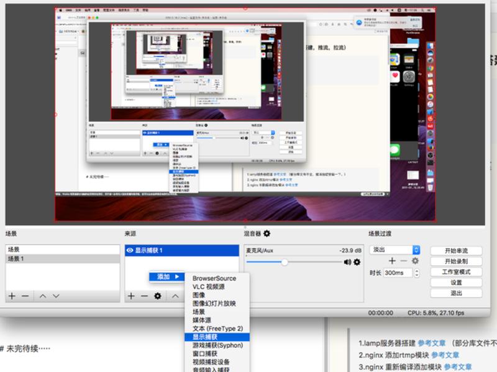Open the 麦克风/Aux channel gear menu
Viewport: 497px width, 372px height.
click(357, 262)
